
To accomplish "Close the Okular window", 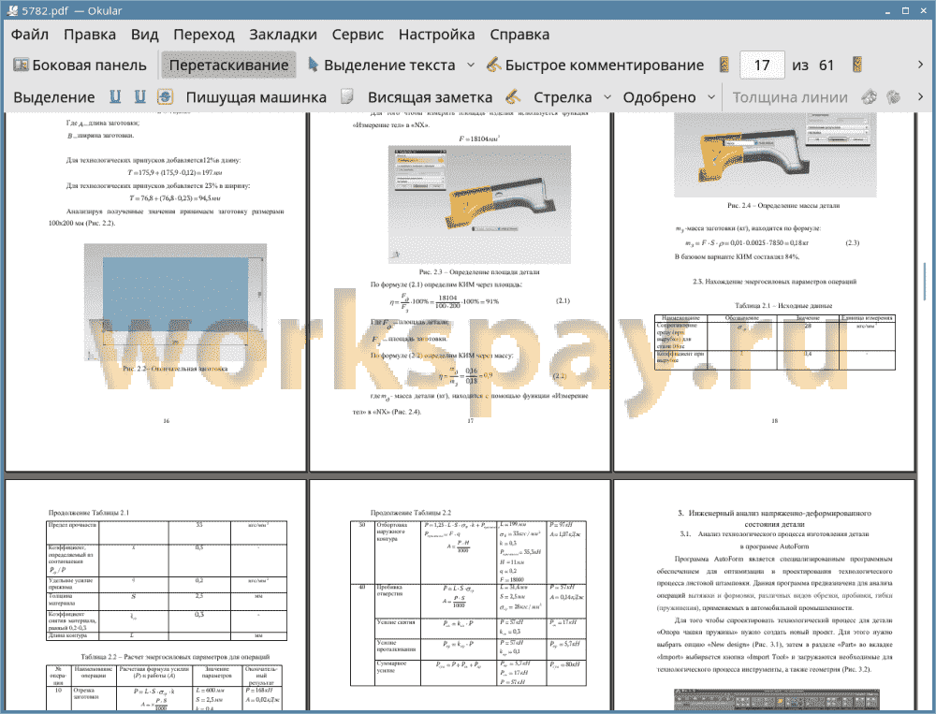I will click(x=922, y=10).
